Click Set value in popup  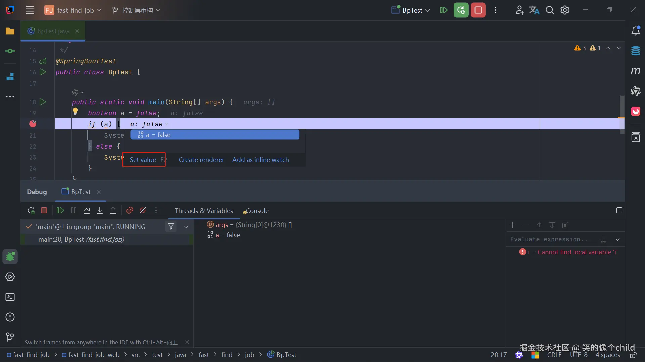coord(143,160)
